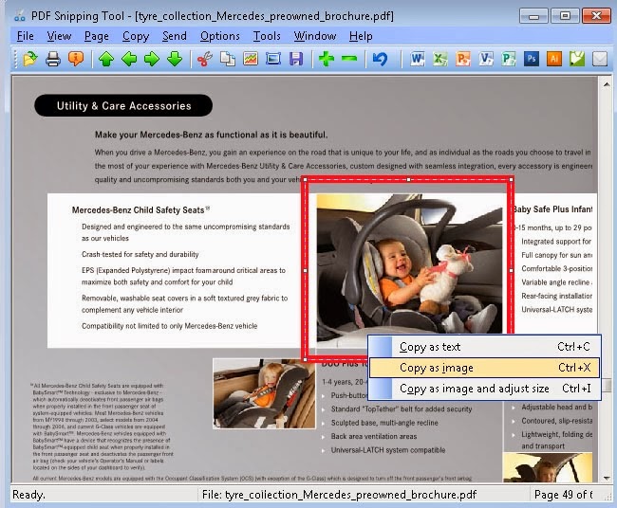Zoom out with the green minus icon
The image size is (617, 508).
coord(349,59)
